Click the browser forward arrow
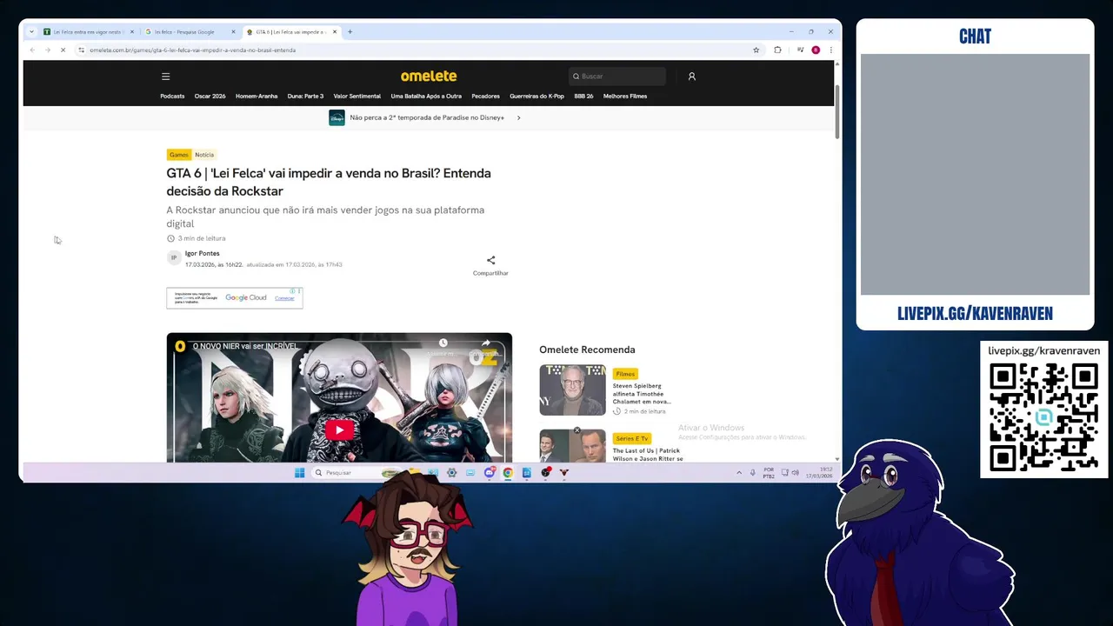 (x=47, y=50)
